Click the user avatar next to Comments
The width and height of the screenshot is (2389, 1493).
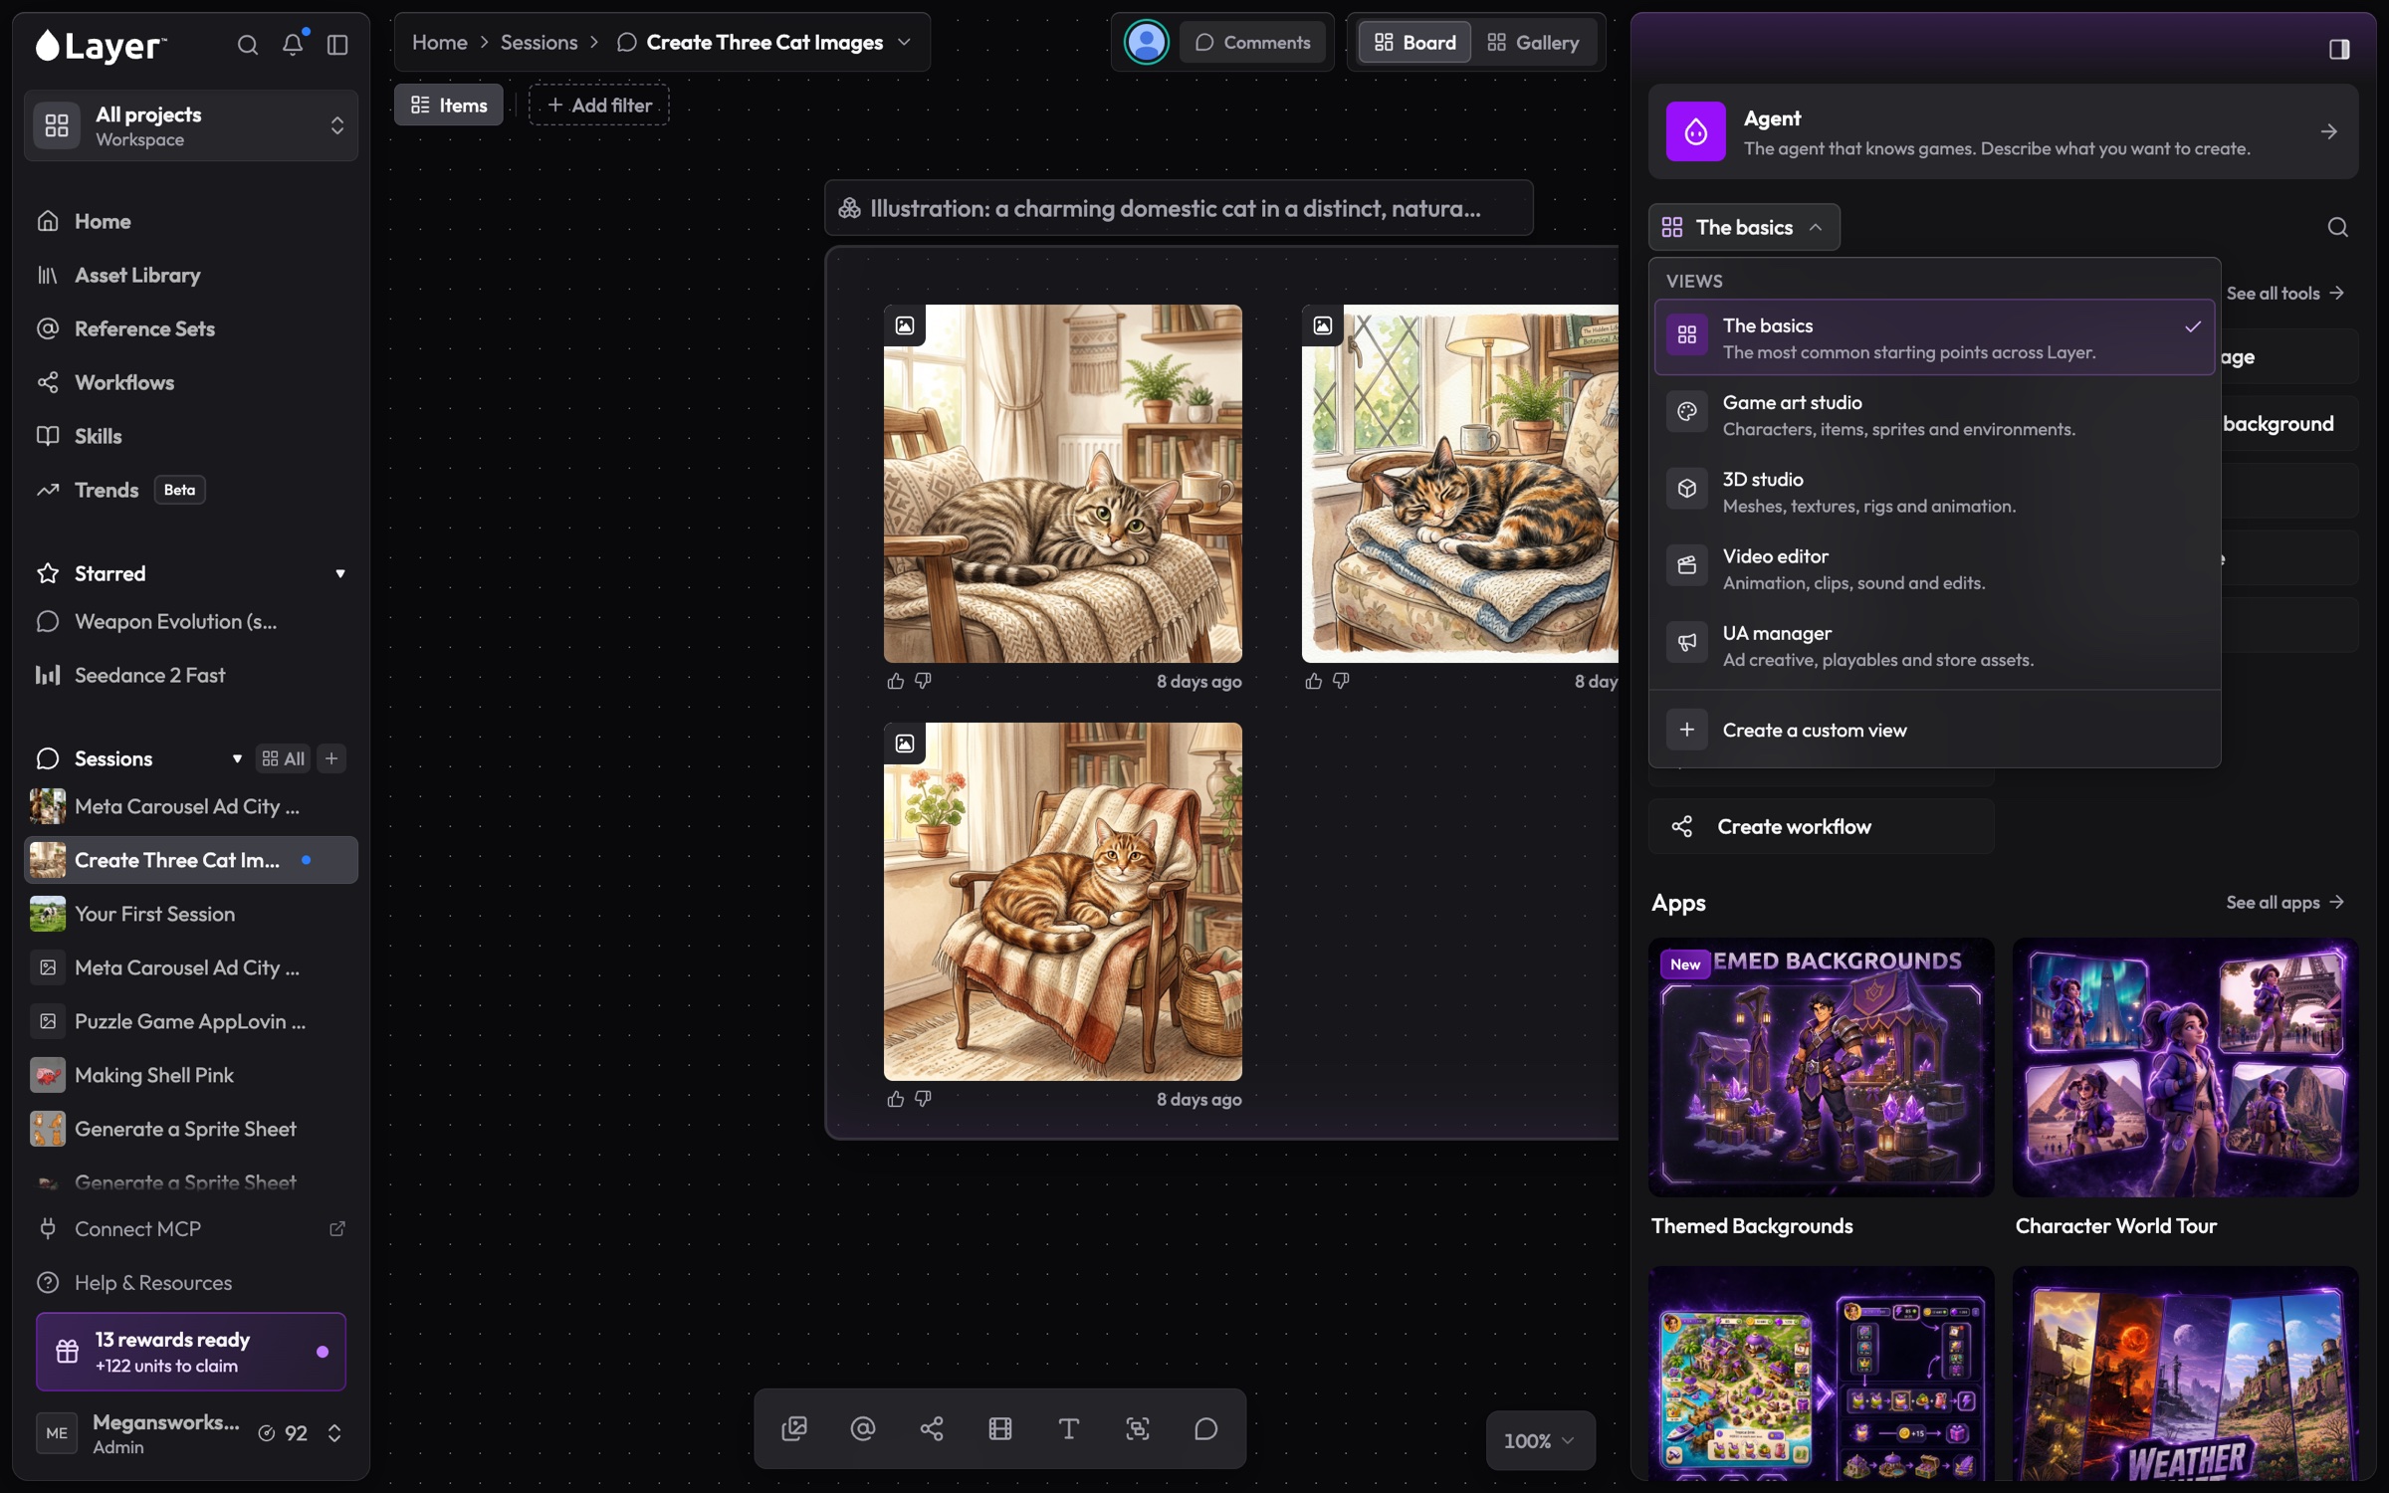[x=1146, y=43]
